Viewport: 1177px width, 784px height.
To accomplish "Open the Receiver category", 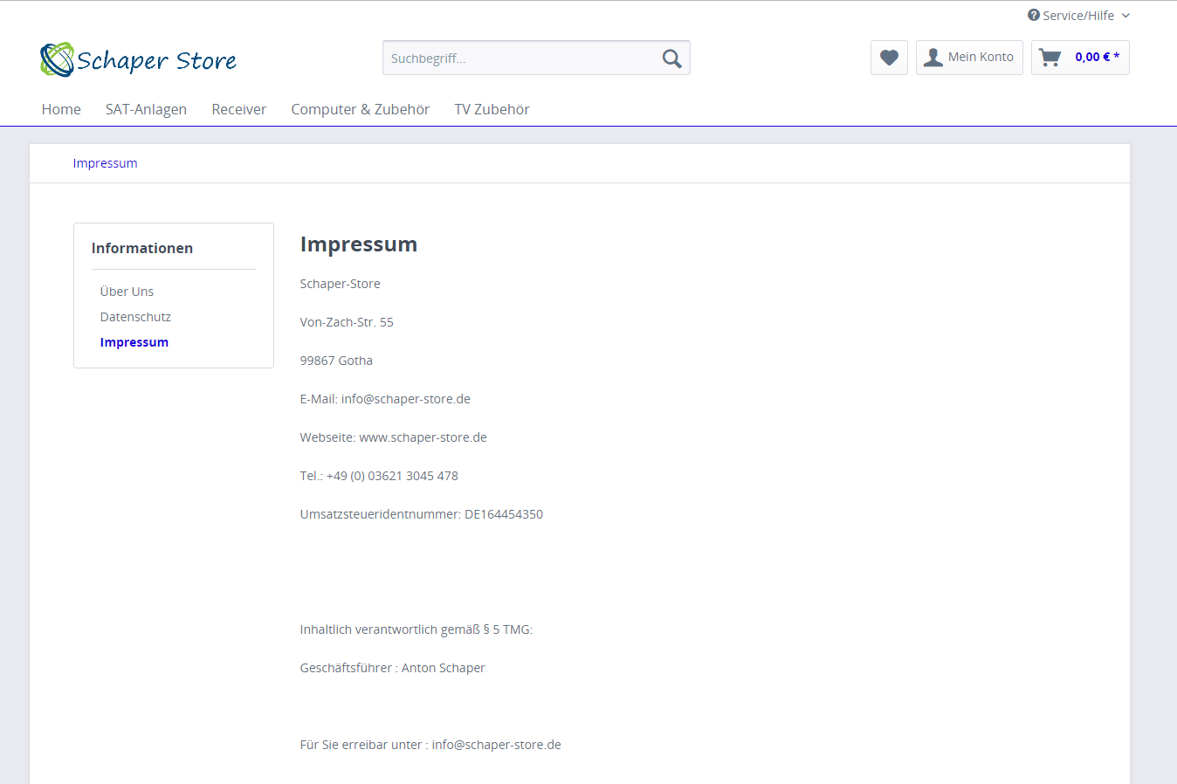I will pyautogui.click(x=238, y=109).
